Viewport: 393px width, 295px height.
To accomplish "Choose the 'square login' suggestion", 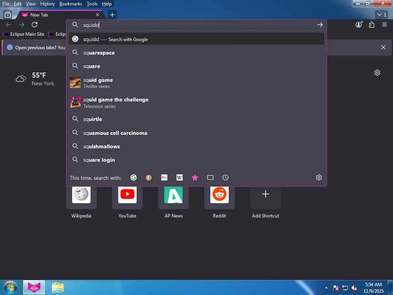I will coord(196,160).
